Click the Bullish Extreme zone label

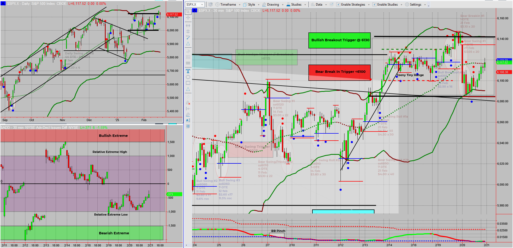[x=113, y=136]
